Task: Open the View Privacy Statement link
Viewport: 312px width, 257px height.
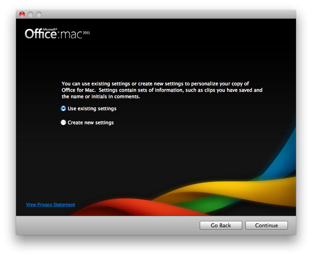Action: (51, 204)
